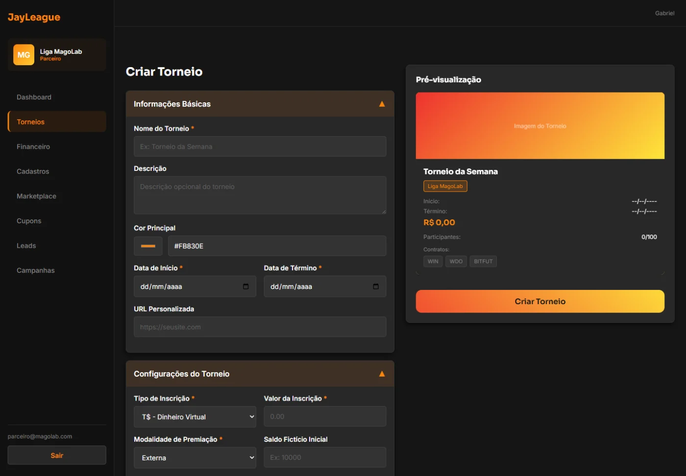Go to Dashboard in the sidebar

point(57,97)
